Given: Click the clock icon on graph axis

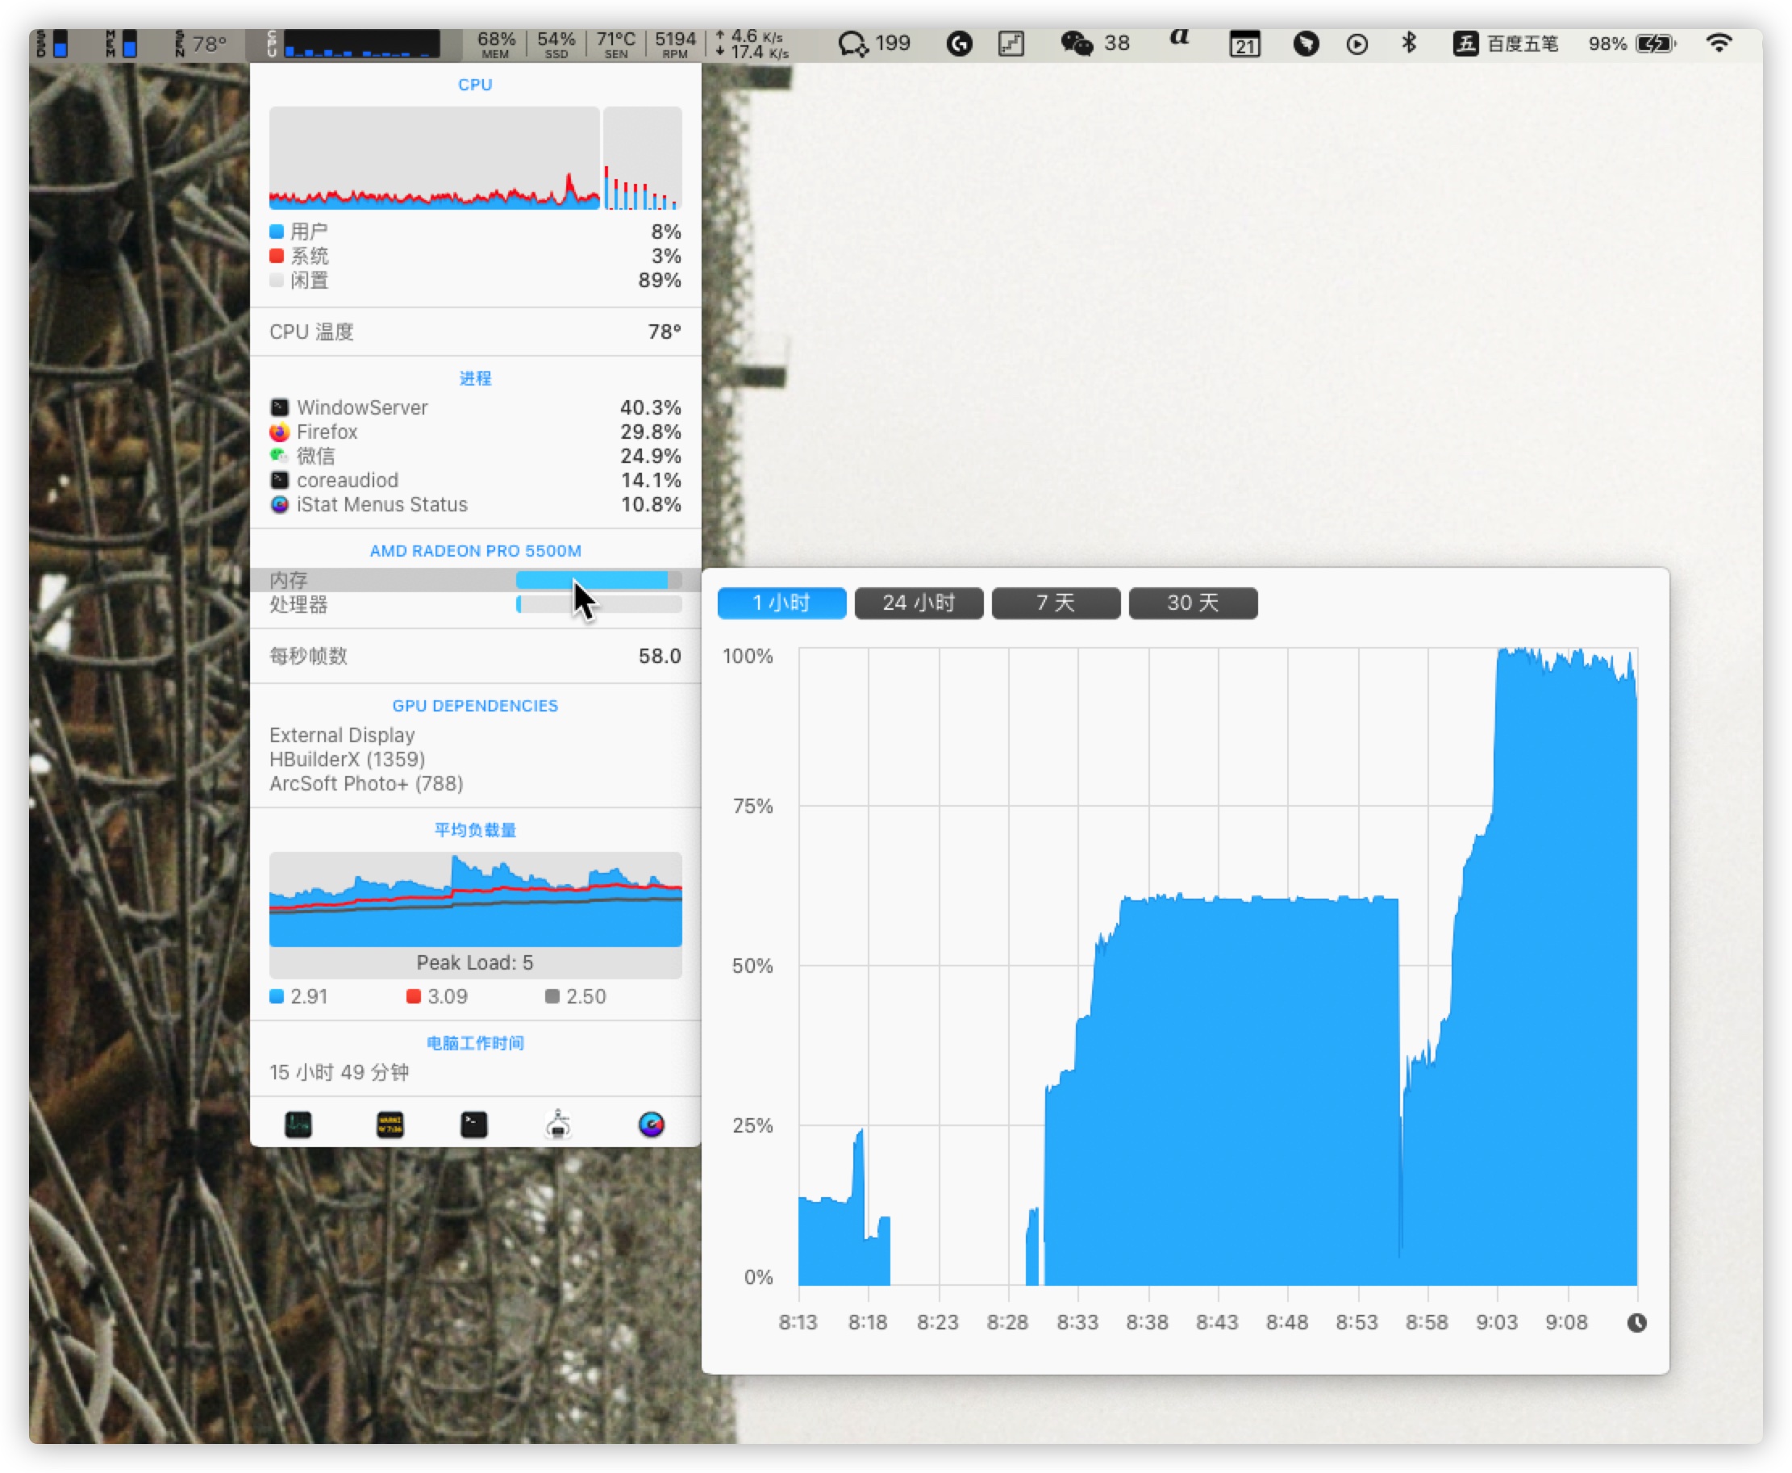Looking at the screenshot, I should tap(1637, 1323).
